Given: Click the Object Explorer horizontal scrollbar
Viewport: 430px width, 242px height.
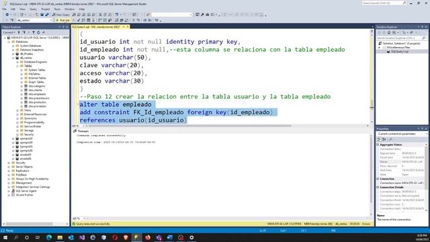Looking at the screenshot, I should (x=29, y=224).
